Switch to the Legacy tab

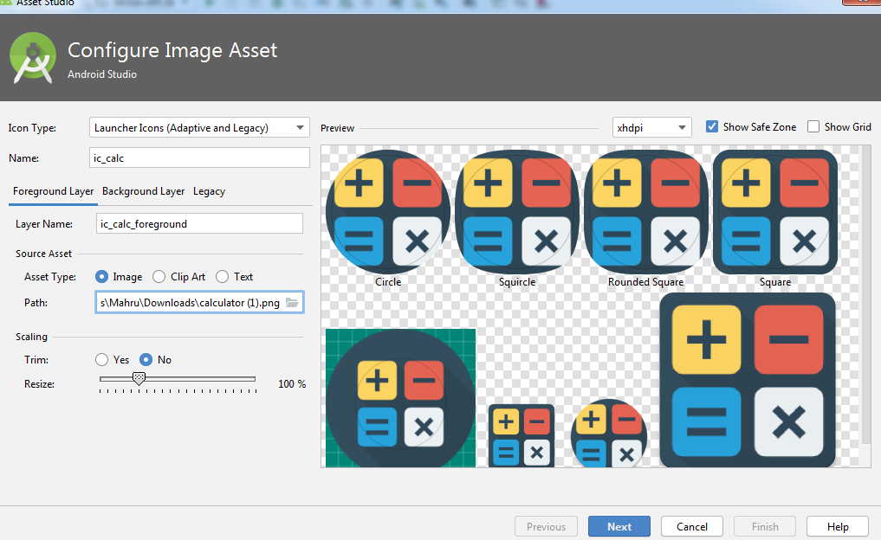coord(209,191)
